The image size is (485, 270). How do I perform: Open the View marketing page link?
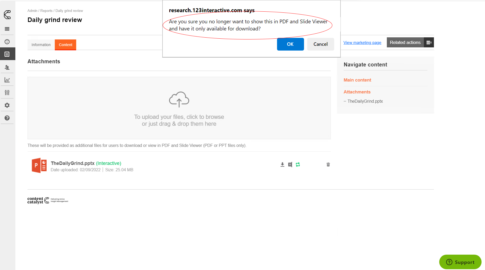362,42
